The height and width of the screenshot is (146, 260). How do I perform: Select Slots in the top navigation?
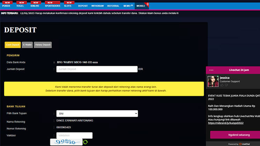[68, 6]
